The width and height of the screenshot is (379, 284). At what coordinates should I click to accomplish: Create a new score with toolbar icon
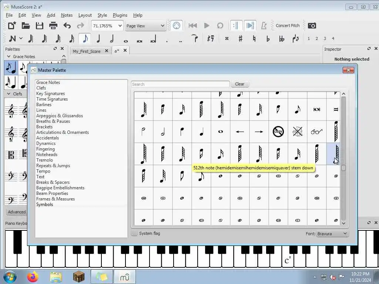12,26
